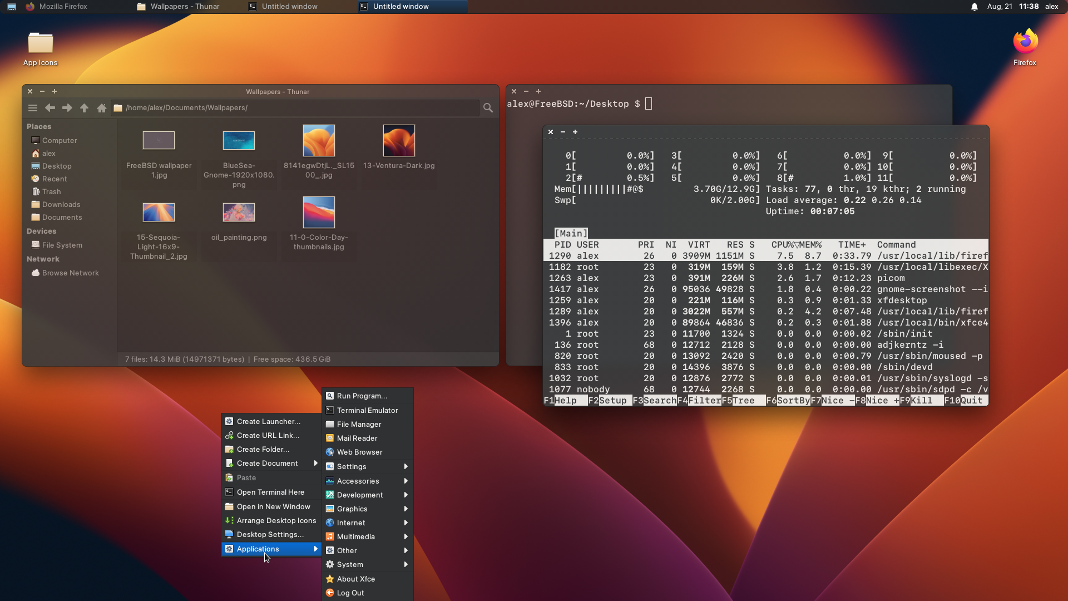This screenshot has height=601, width=1068.
Task: Click Open in New Window
Action: tap(271, 507)
